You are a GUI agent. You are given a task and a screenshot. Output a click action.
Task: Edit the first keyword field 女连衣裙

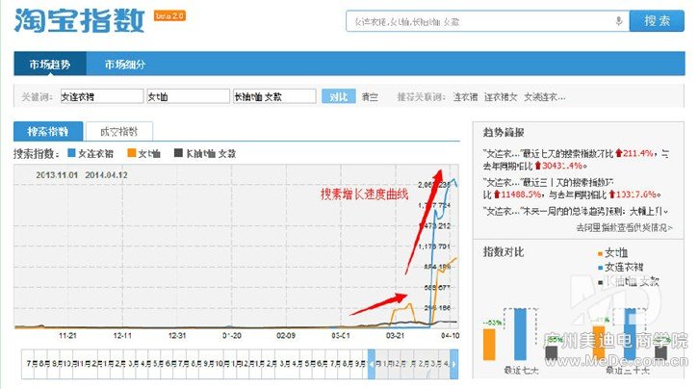[x=102, y=96]
